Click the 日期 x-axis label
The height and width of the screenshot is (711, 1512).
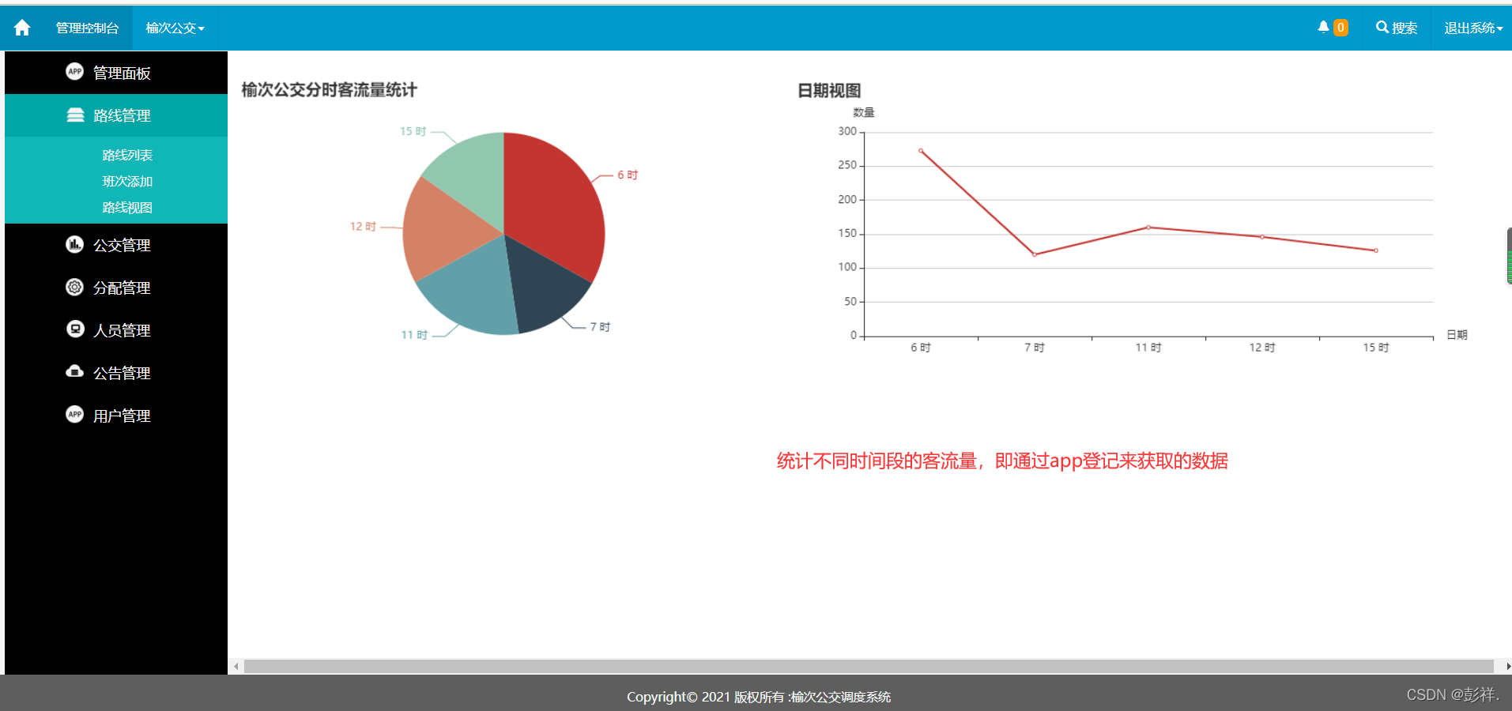click(x=1457, y=335)
